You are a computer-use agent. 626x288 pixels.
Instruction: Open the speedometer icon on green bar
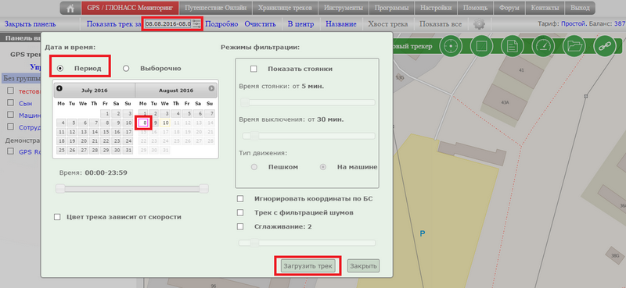(543, 46)
